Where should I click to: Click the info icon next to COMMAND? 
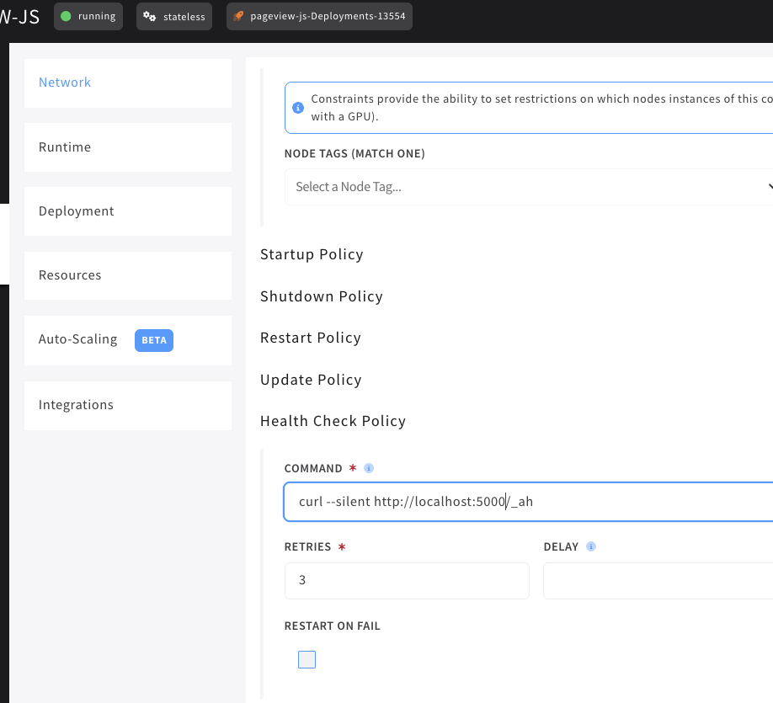pyautogui.click(x=369, y=468)
